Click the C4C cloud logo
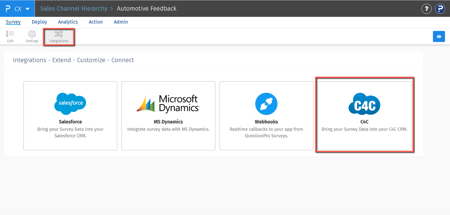Viewport: 450px width, 215px height. [364, 104]
